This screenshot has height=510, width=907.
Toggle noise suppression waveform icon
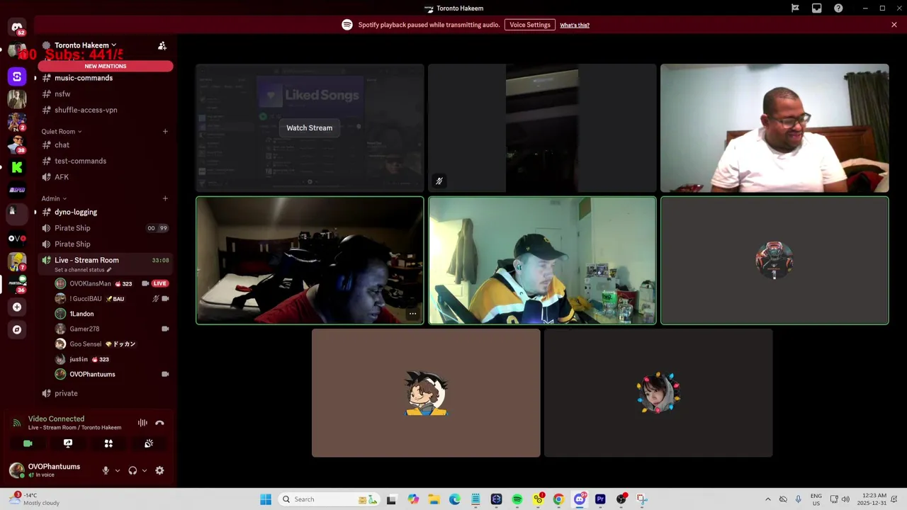(142, 423)
